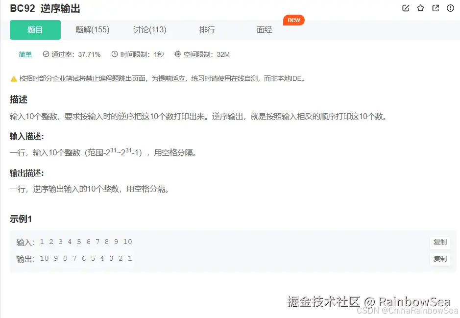The width and height of the screenshot is (460, 318).
Task: Click the memory limit icon before 空间限制
Action: click(x=177, y=55)
